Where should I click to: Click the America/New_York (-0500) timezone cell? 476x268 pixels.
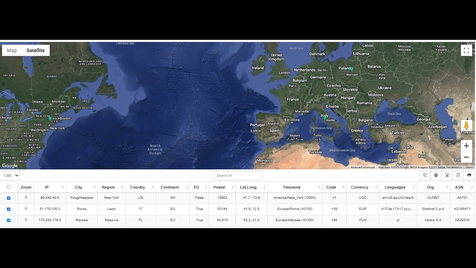click(x=295, y=198)
